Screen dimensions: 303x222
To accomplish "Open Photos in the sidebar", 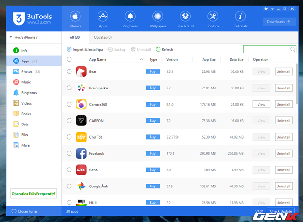I will click(x=34, y=71).
